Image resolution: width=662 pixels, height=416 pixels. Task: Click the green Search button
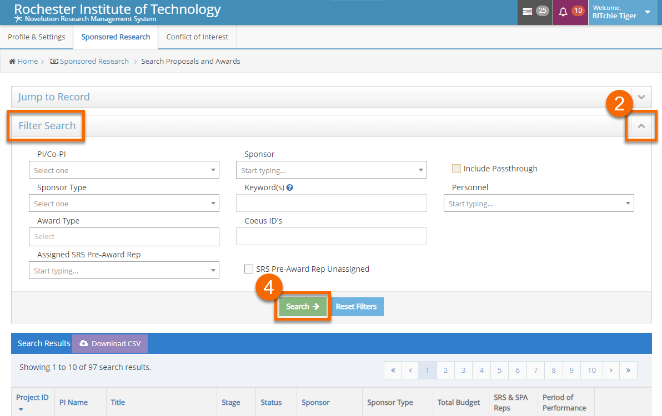[302, 306]
